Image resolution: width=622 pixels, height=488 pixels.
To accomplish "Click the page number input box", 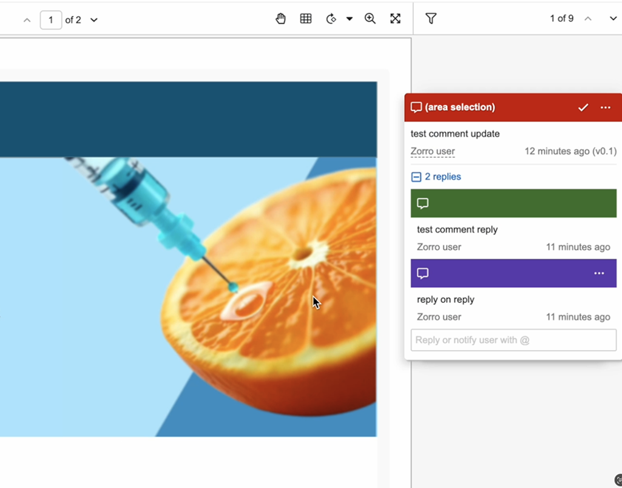I will (51, 20).
